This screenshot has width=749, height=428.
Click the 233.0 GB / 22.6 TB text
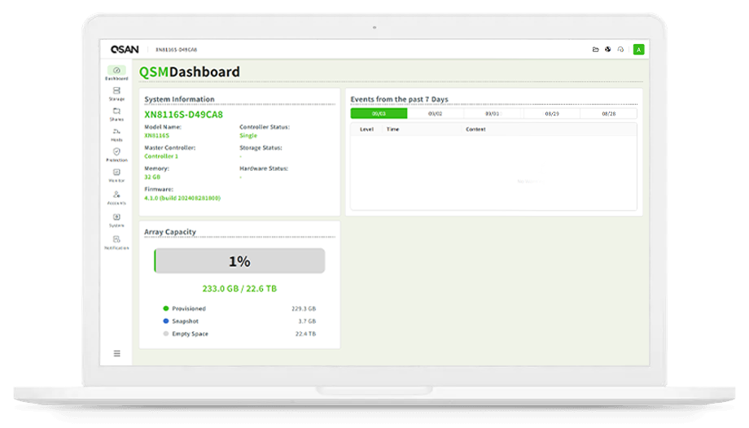239,289
